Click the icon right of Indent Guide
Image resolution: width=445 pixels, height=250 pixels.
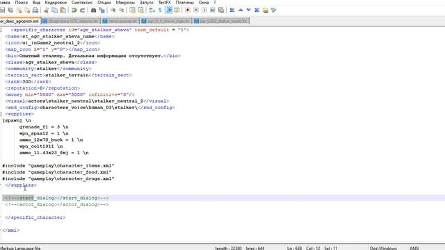177,10
